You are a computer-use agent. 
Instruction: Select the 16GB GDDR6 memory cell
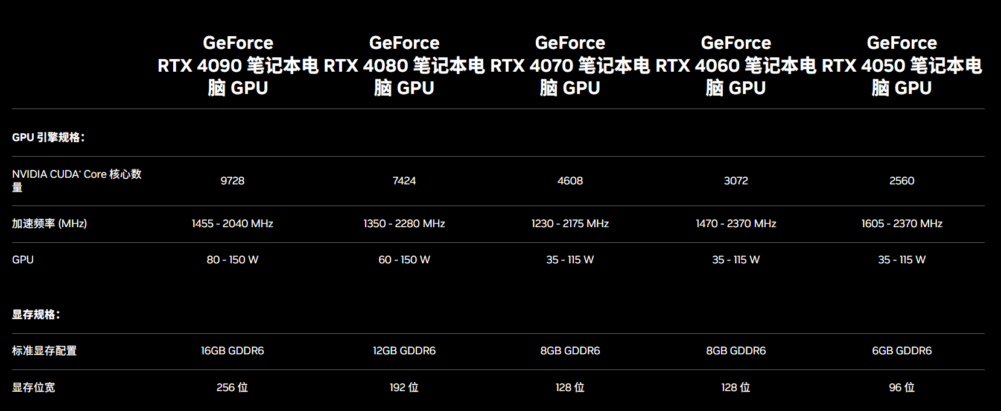coord(232,351)
